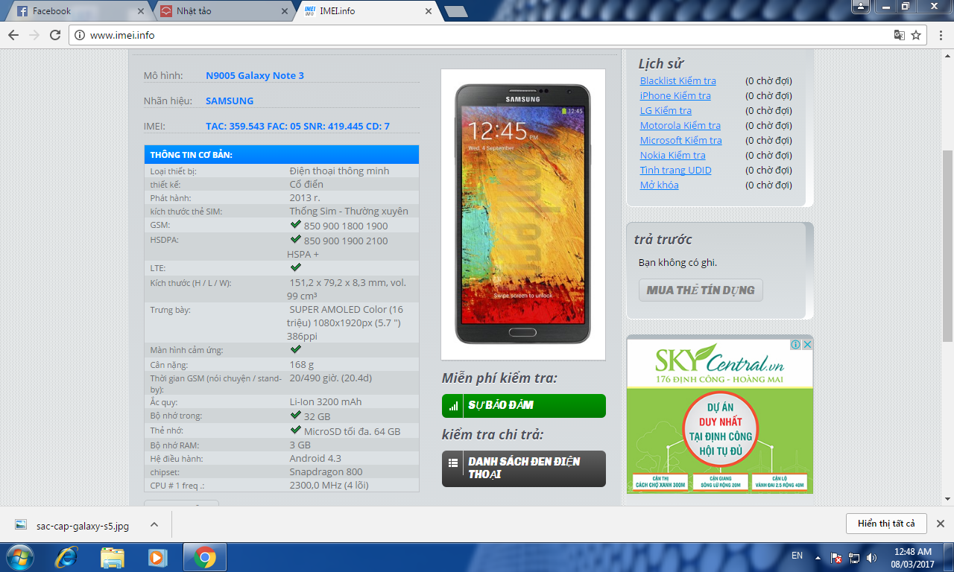The width and height of the screenshot is (954, 572).
Task: Open File Explorer from taskbar
Action: coord(113,557)
